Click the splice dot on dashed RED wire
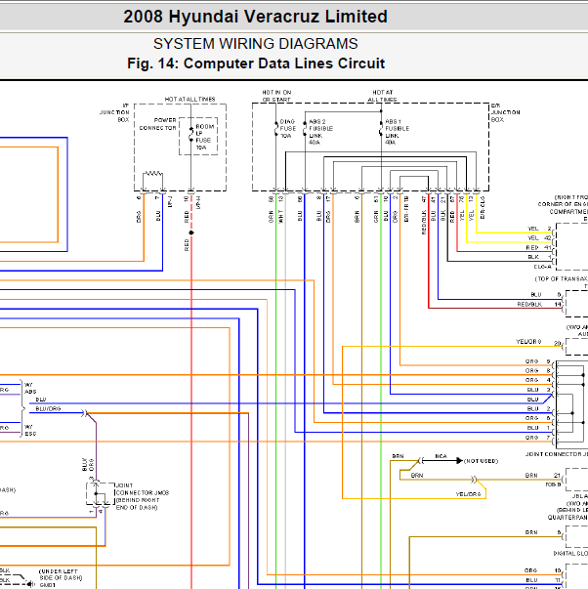 191,232
